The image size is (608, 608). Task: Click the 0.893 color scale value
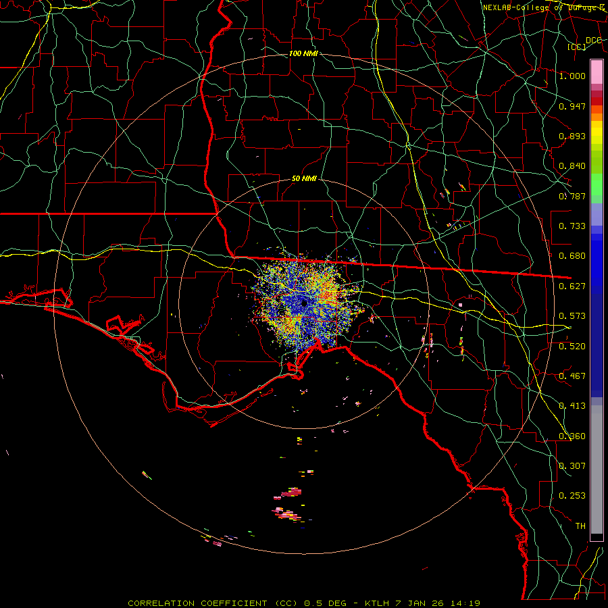click(x=572, y=136)
